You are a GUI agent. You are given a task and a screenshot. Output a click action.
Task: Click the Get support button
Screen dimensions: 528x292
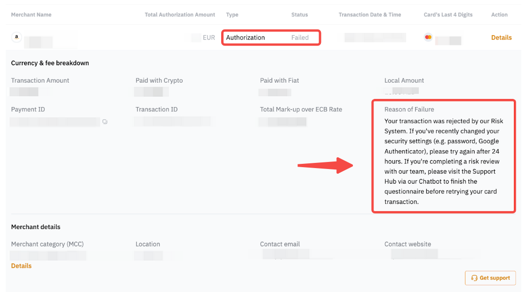[490, 278]
